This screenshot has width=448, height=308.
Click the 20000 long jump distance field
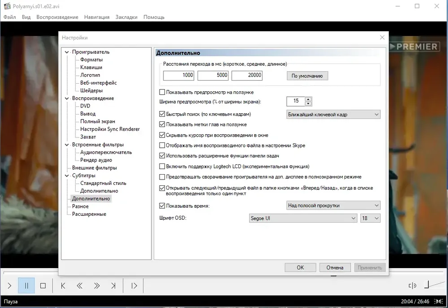tap(247, 75)
